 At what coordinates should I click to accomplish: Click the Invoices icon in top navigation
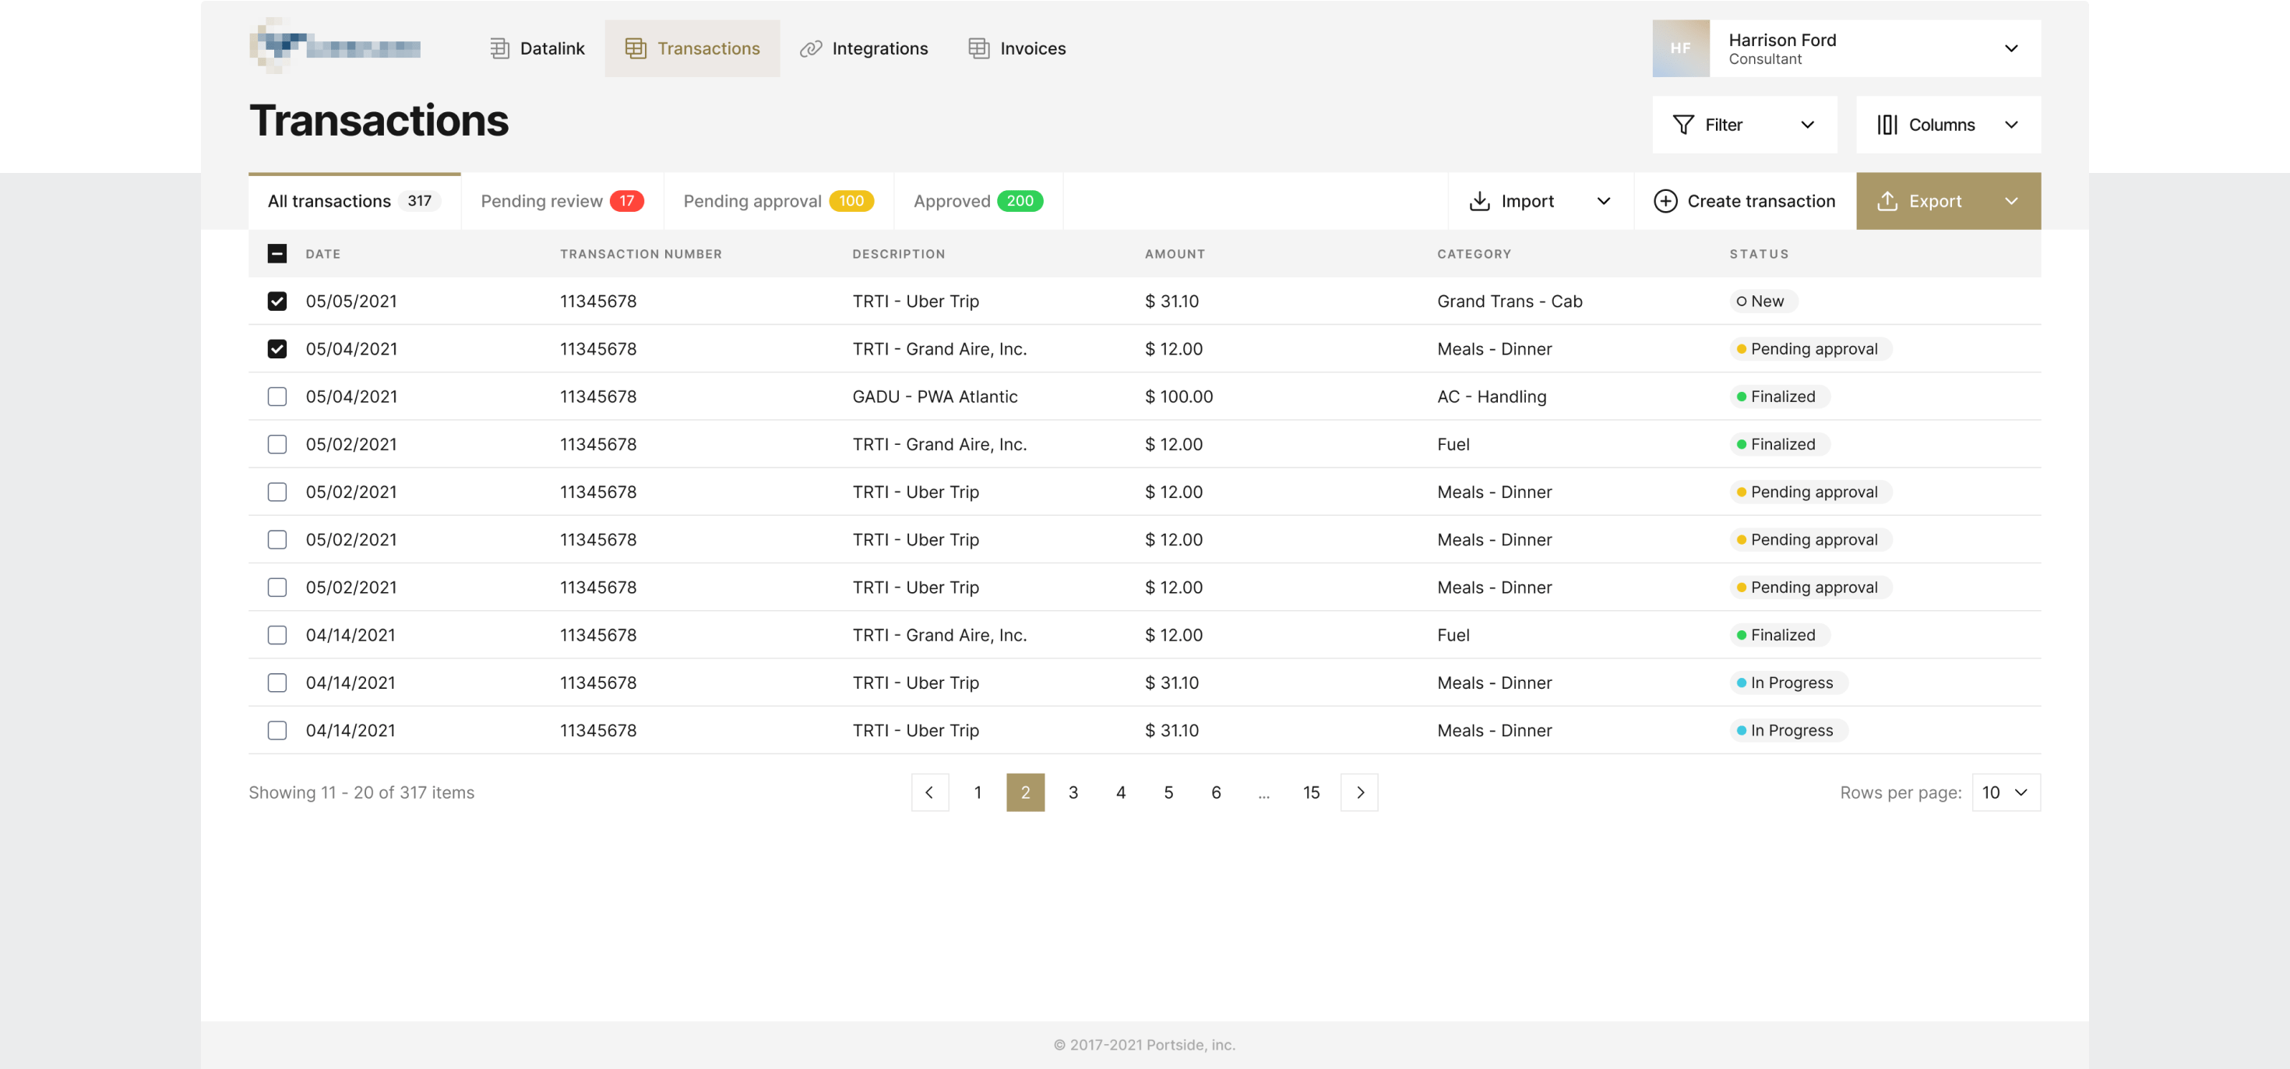coord(978,48)
